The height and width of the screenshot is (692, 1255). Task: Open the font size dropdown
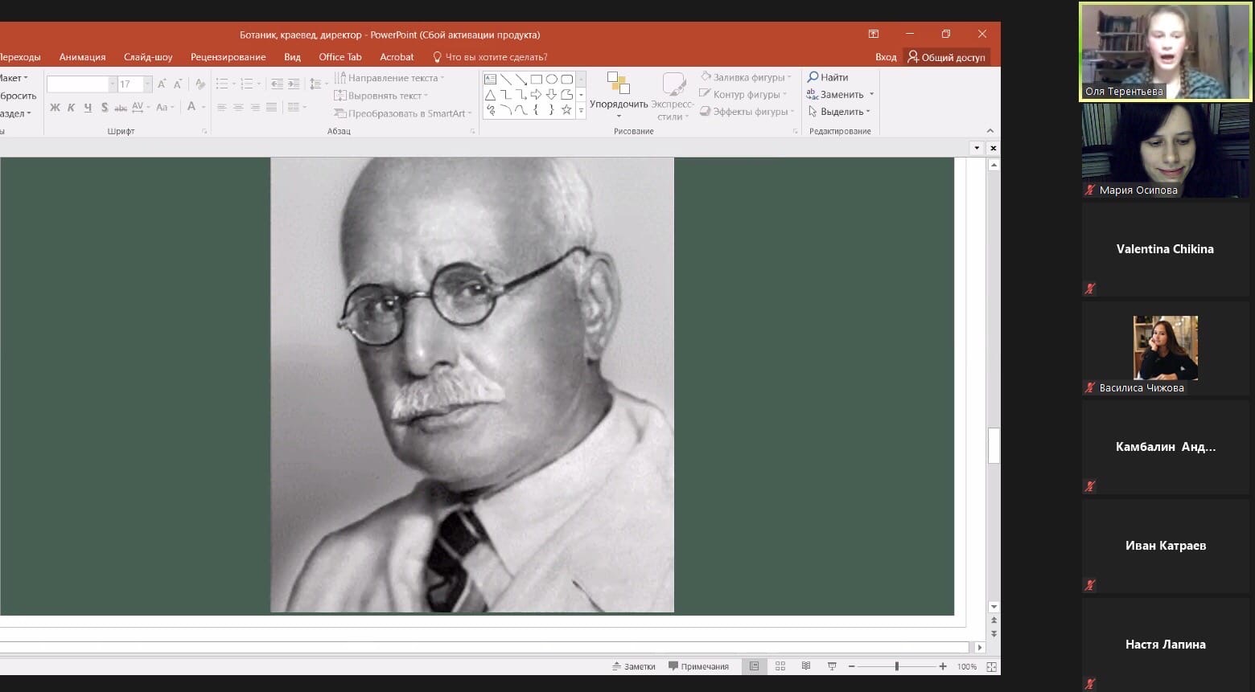[147, 84]
